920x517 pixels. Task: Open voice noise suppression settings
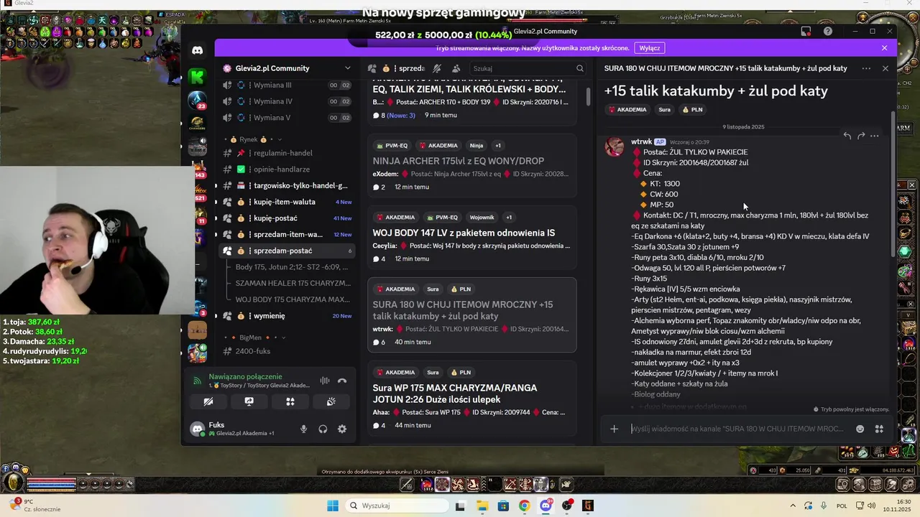(324, 381)
